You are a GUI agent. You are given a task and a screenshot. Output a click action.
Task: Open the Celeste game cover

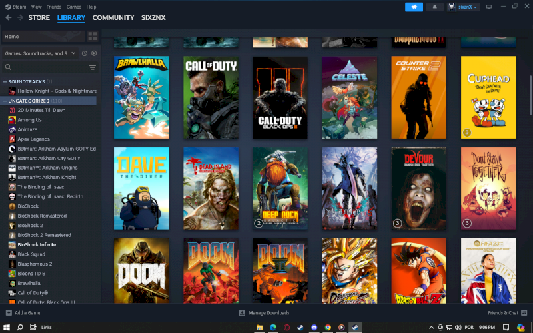(x=349, y=97)
